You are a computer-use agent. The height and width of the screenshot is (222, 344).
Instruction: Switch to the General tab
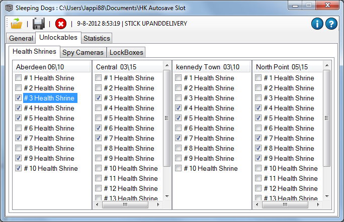click(x=21, y=38)
